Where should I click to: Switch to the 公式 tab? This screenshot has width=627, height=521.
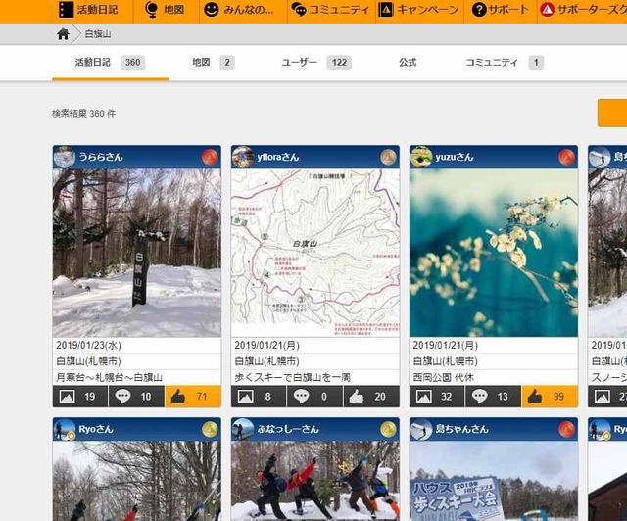408,63
